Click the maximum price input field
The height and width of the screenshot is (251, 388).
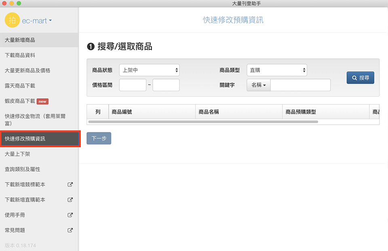166,85
